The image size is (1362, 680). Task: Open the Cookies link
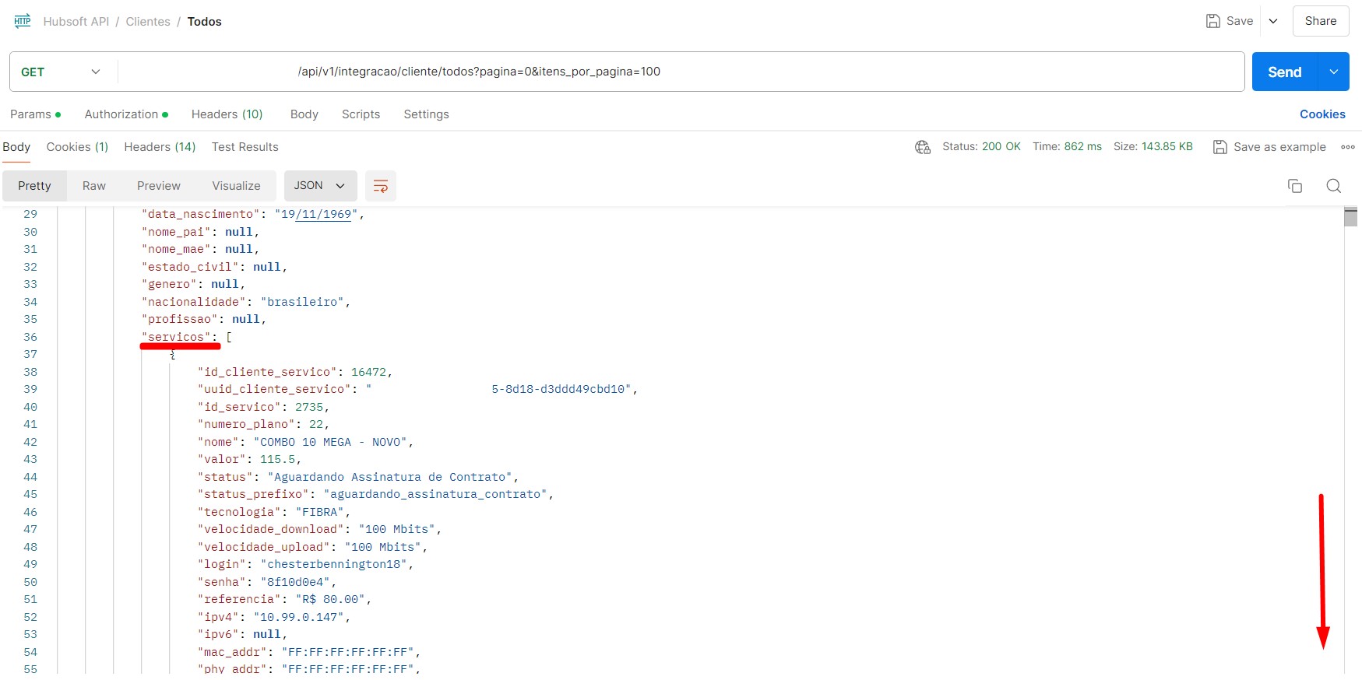point(1322,114)
